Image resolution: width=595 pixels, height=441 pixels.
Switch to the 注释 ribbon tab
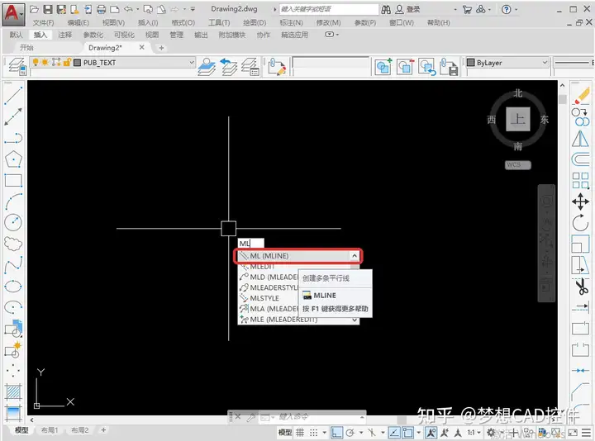tap(65, 35)
